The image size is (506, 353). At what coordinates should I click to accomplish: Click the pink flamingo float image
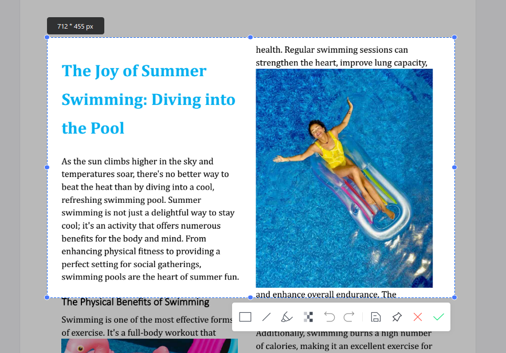tap(150, 346)
